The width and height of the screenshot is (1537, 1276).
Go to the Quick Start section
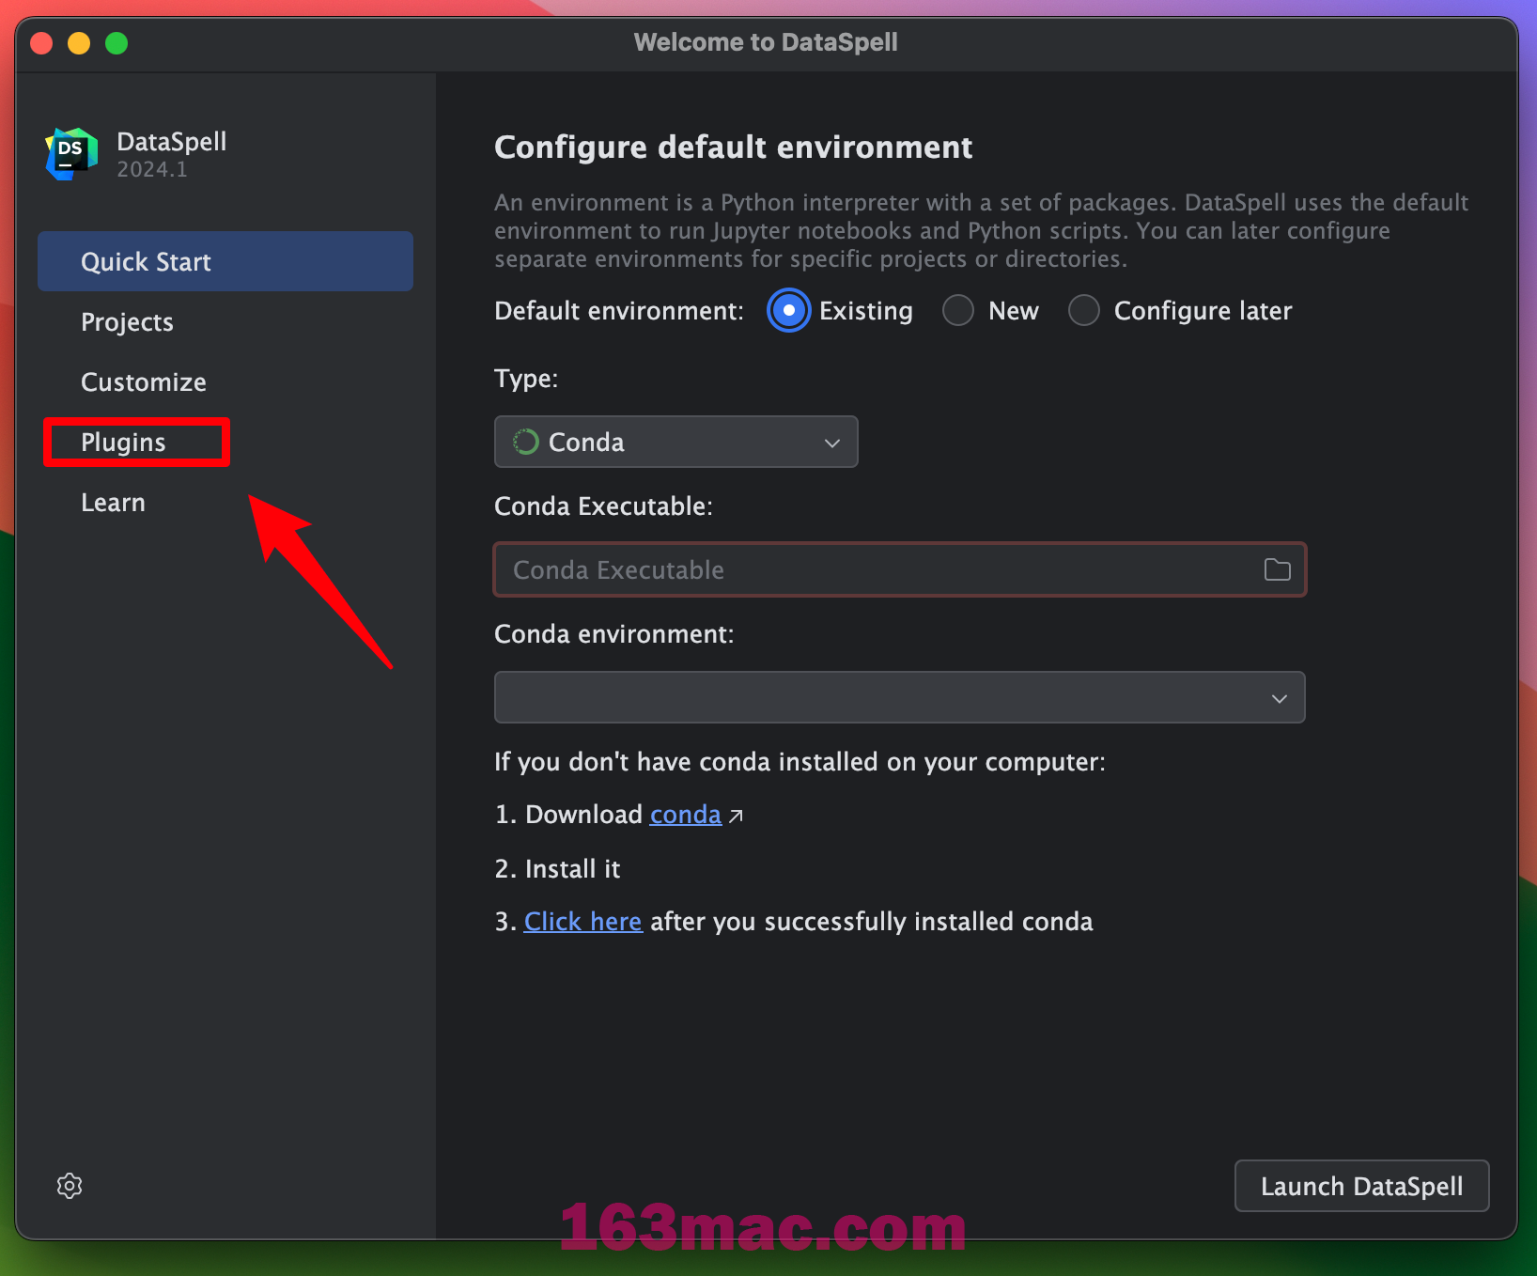225,261
